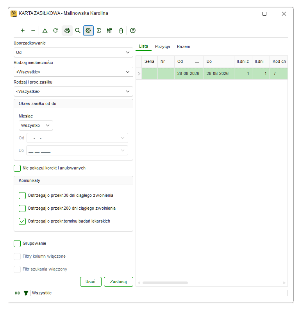Select the Do cell 28-08-2026

coord(219,73)
